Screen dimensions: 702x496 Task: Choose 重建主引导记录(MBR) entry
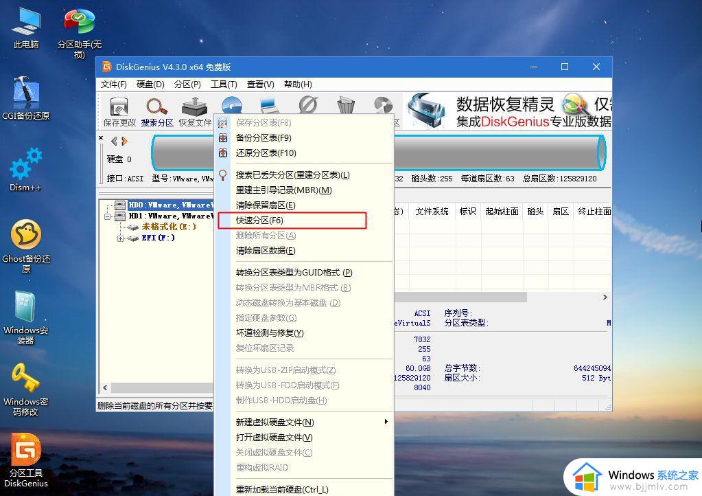point(305,190)
